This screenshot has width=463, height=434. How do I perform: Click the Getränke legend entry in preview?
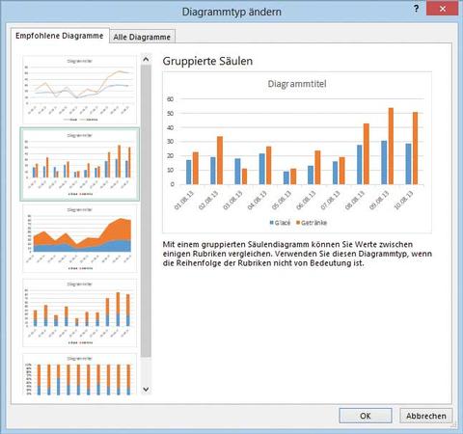click(312, 223)
